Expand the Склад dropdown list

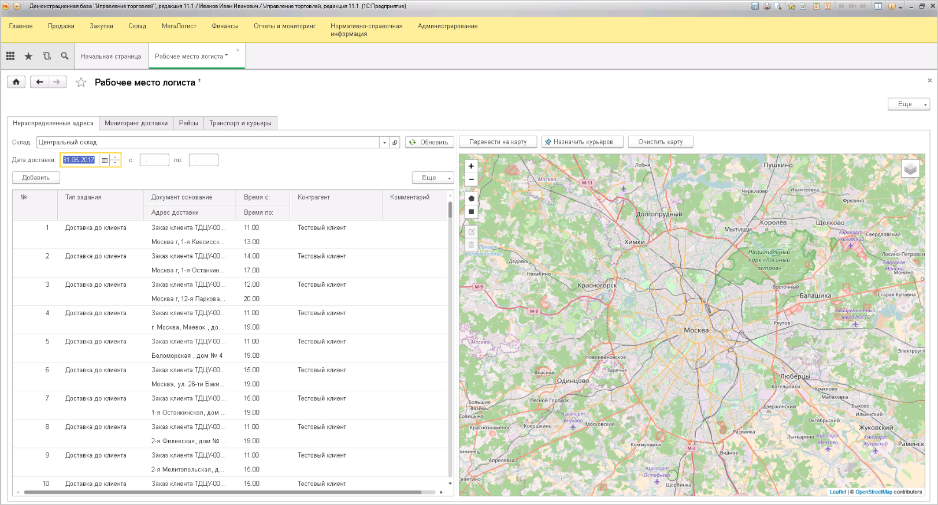click(384, 143)
